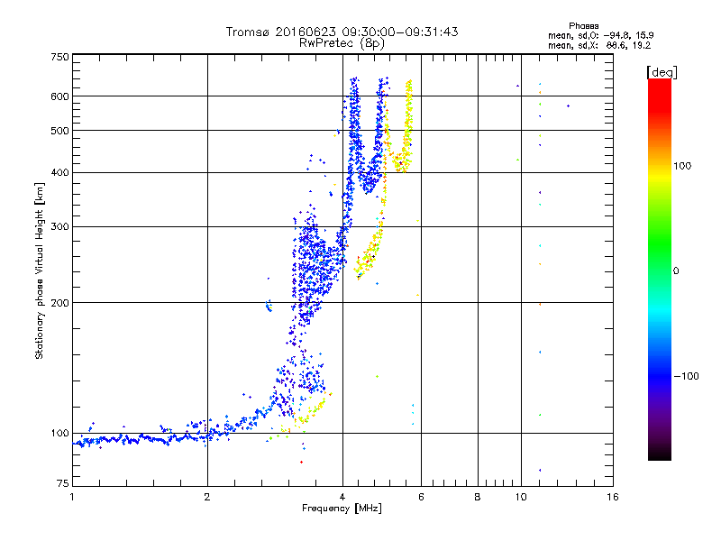Click the x-axis tick label '1'
The image size is (721, 541).
tap(72, 497)
